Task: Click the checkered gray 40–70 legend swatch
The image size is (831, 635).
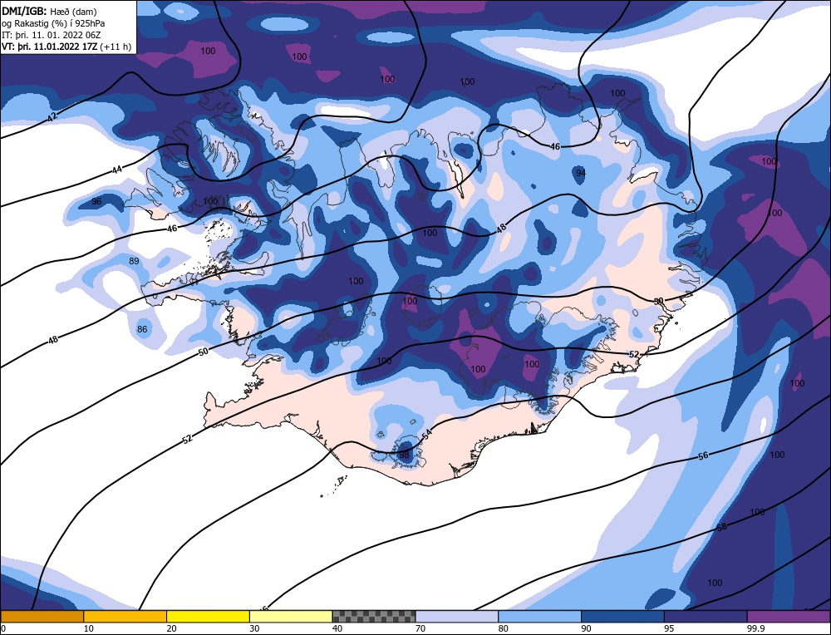Action: [x=374, y=617]
